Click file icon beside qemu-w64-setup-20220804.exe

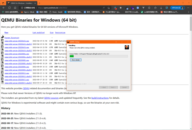[2, 53]
